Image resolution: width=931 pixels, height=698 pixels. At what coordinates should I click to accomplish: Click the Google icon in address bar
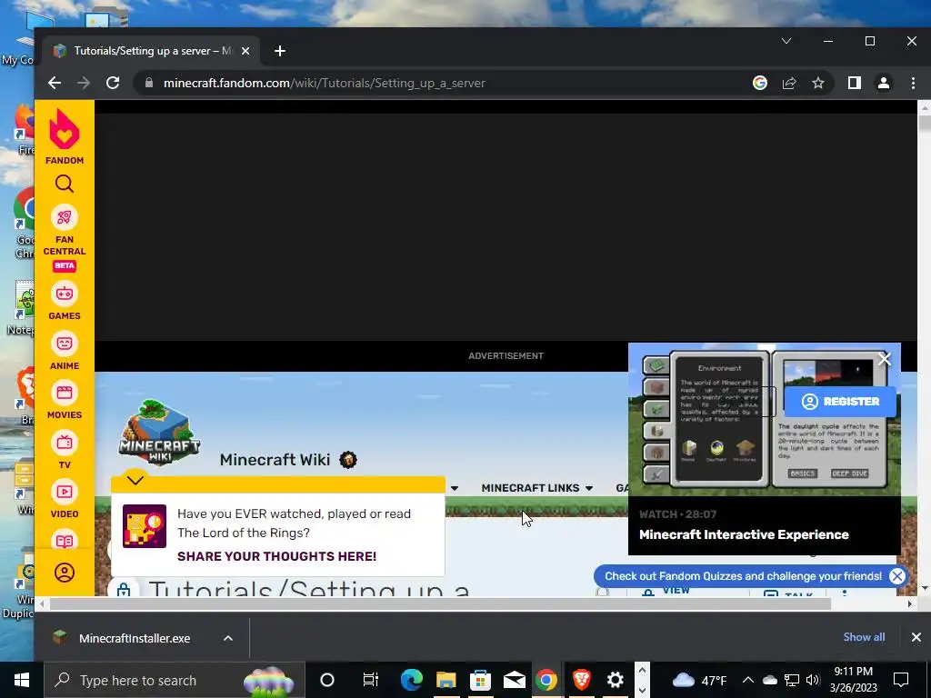(759, 83)
